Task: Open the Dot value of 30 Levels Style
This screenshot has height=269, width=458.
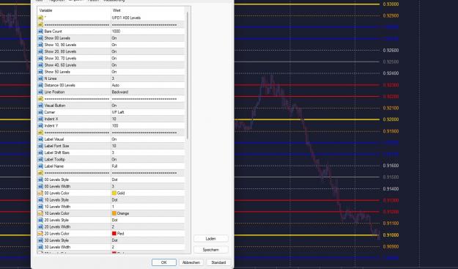Action: tap(114, 240)
